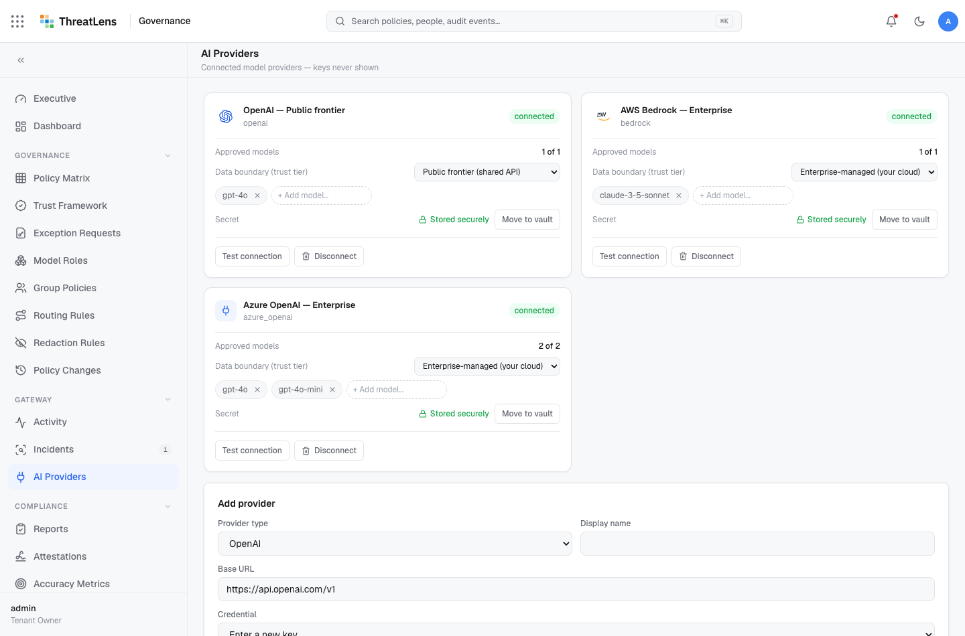965x636 pixels.
Task: Move OpenAI secret to vault
Action: tap(527, 220)
